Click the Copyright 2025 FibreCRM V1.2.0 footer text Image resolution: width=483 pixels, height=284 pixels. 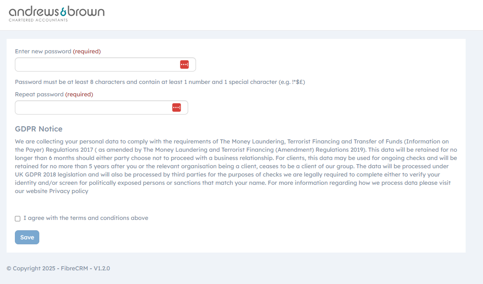click(x=58, y=268)
